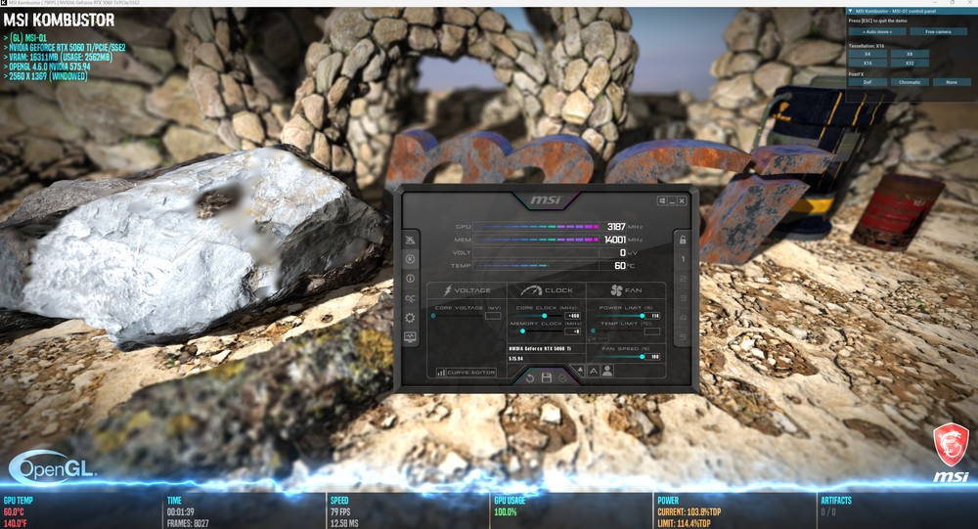Open hardware monitor icon in Afterburner sidebar

pos(410,337)
